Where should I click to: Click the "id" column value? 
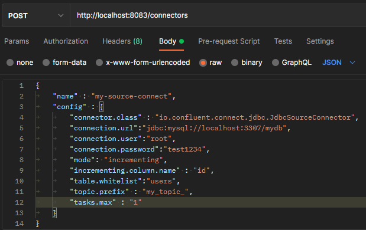click(202, 170)
